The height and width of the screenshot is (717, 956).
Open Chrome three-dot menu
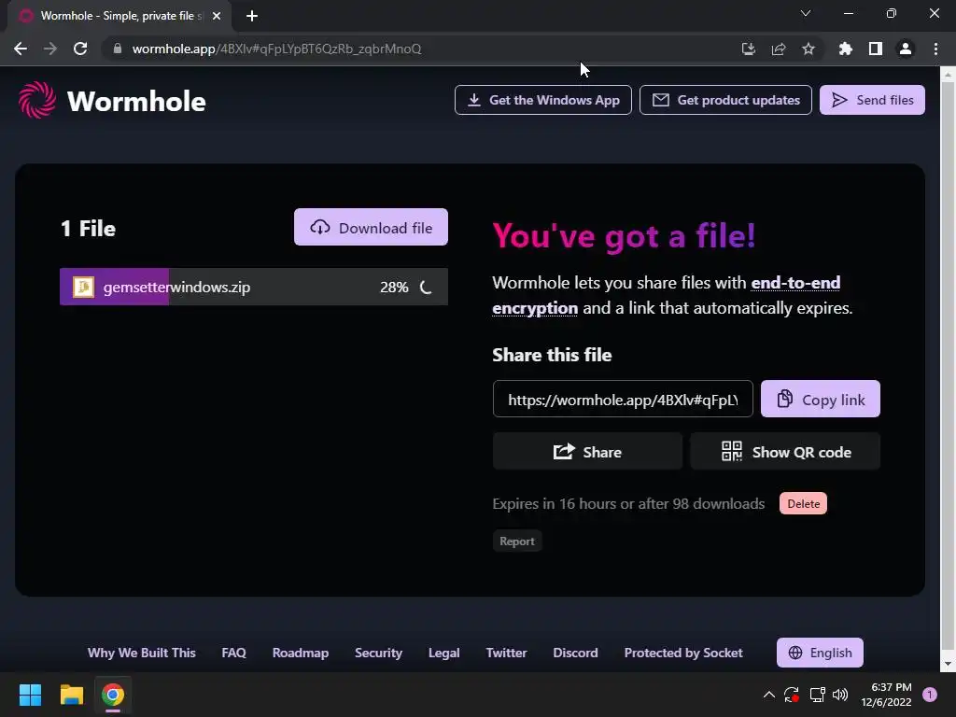pyautogui.click(x=935, y=49)
